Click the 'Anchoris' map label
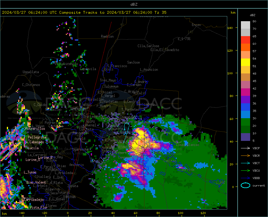268x217 pixels. tap(77, 165)
